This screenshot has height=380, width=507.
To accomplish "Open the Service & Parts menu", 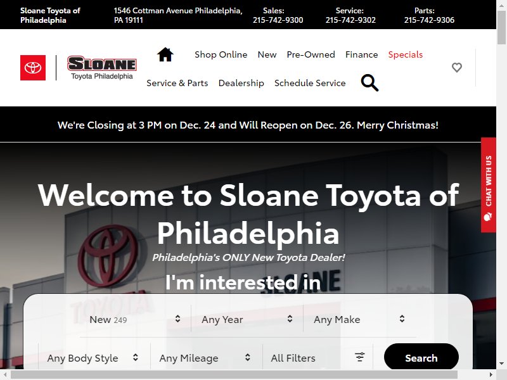I will [177, 83].
